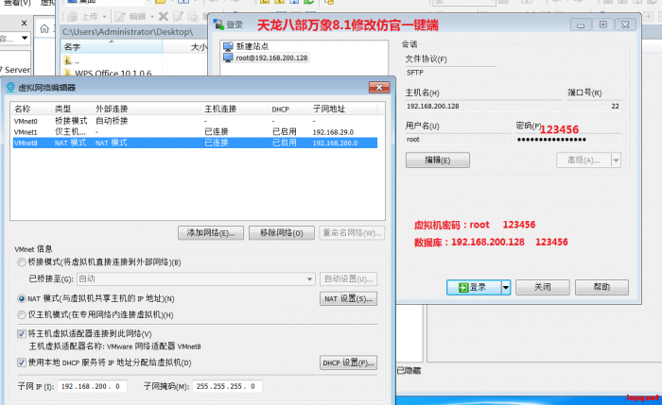662x405 pixels.
Task: Click the edit pencil icon in WinSCP toolbar
Action: pos(120,16)
